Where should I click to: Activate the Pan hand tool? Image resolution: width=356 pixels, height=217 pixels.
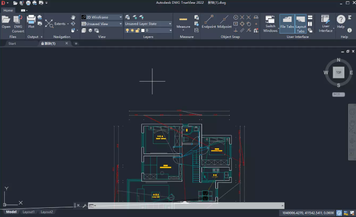[73, 17]
